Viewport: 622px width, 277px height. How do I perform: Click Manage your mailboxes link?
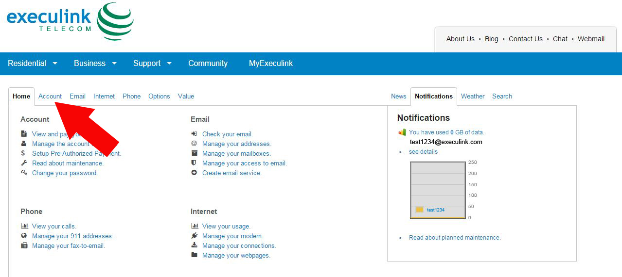(x=236, y=153)
